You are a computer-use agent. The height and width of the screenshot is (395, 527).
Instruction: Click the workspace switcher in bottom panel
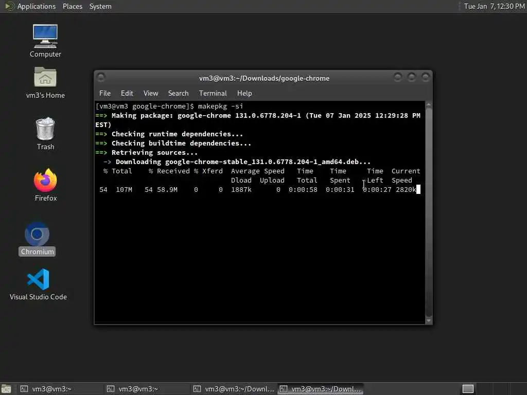coord(468,389)
